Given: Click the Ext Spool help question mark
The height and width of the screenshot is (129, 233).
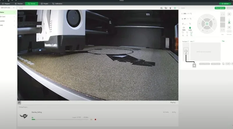Looking at the screenshot, I should coord(188,41).
